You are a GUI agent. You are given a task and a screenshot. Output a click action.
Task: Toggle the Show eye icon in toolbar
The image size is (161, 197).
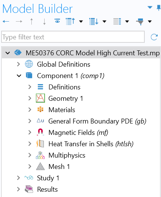57,21
